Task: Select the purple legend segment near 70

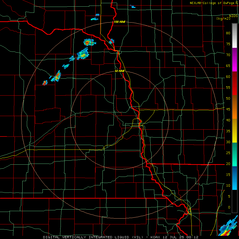Action: pos(234,54)
